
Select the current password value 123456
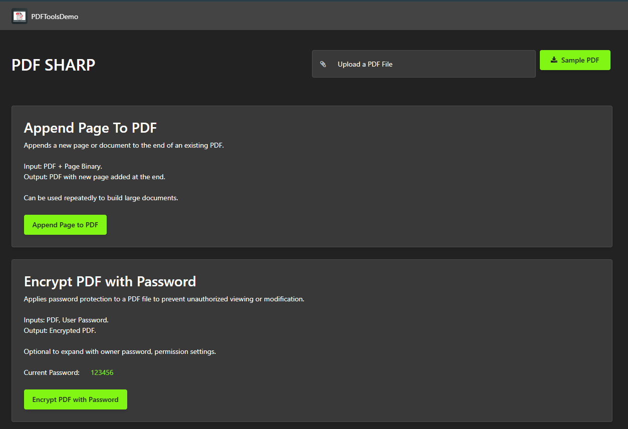click(102, 372)
